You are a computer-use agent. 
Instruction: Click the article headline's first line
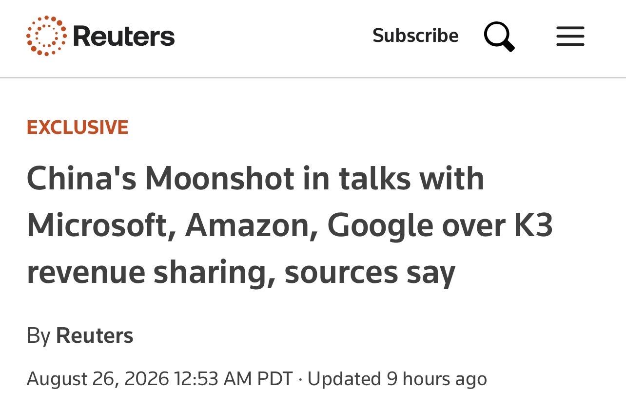point(255,178)
